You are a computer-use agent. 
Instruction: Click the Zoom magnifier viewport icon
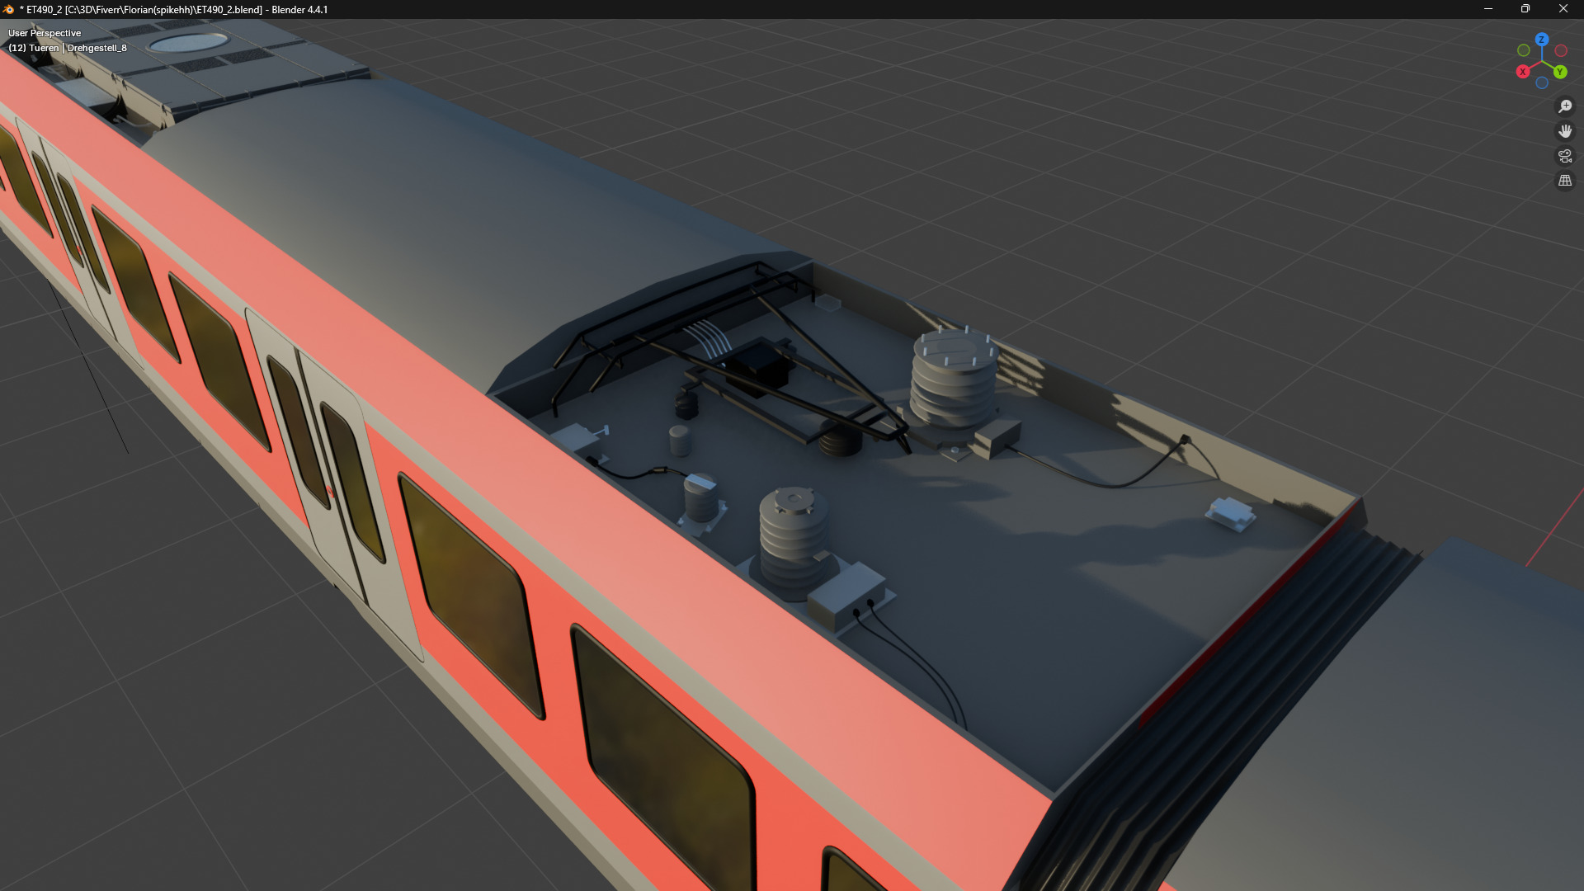(x=1564, y=106)
